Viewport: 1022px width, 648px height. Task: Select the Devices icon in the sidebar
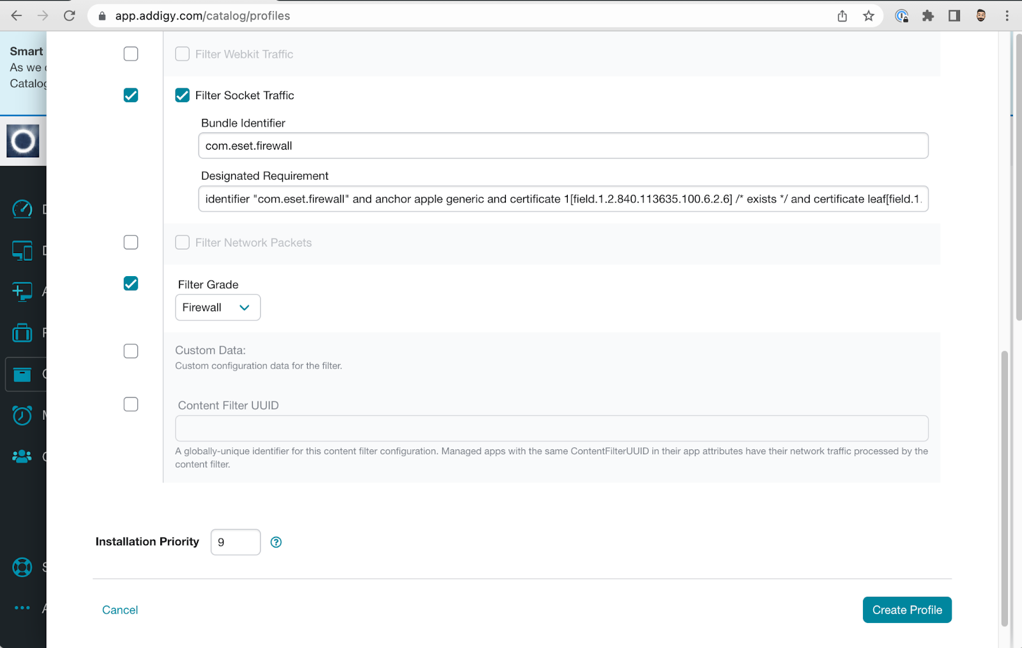[22, 250]
